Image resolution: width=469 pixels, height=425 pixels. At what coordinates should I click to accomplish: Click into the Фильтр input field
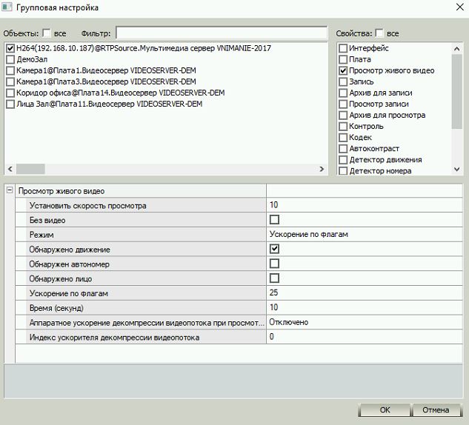pyautogui.click(x=222, y=33)
